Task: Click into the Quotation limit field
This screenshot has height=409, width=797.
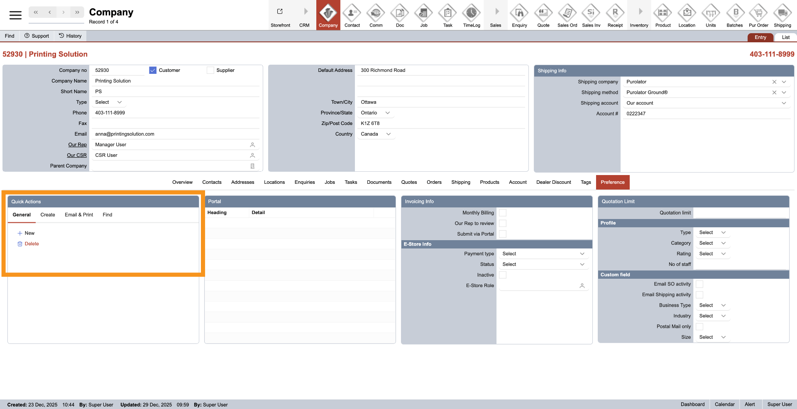Action: coord(741,213)
